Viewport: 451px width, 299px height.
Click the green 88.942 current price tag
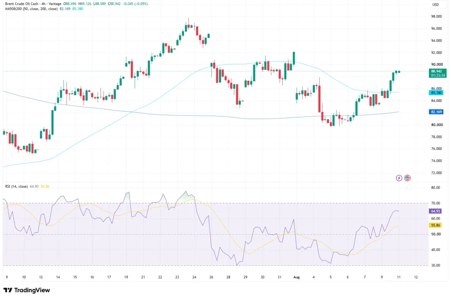(x=437, y=73)
